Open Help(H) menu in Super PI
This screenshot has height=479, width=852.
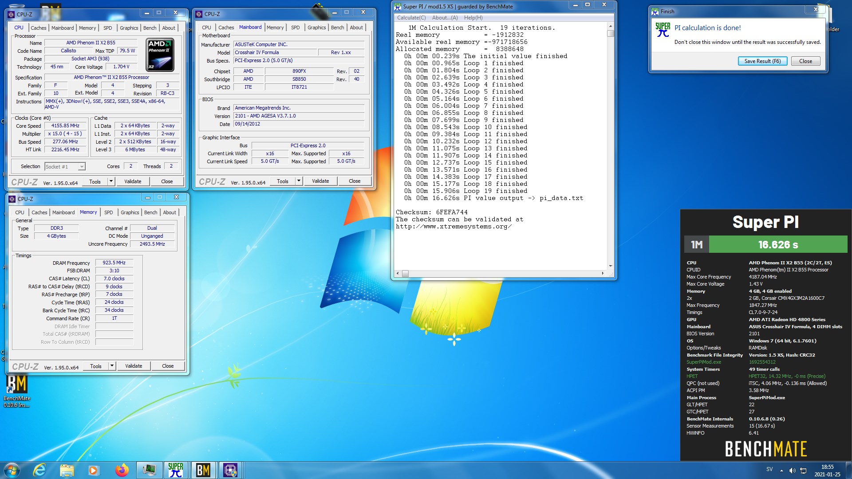[x=473, y=18]
